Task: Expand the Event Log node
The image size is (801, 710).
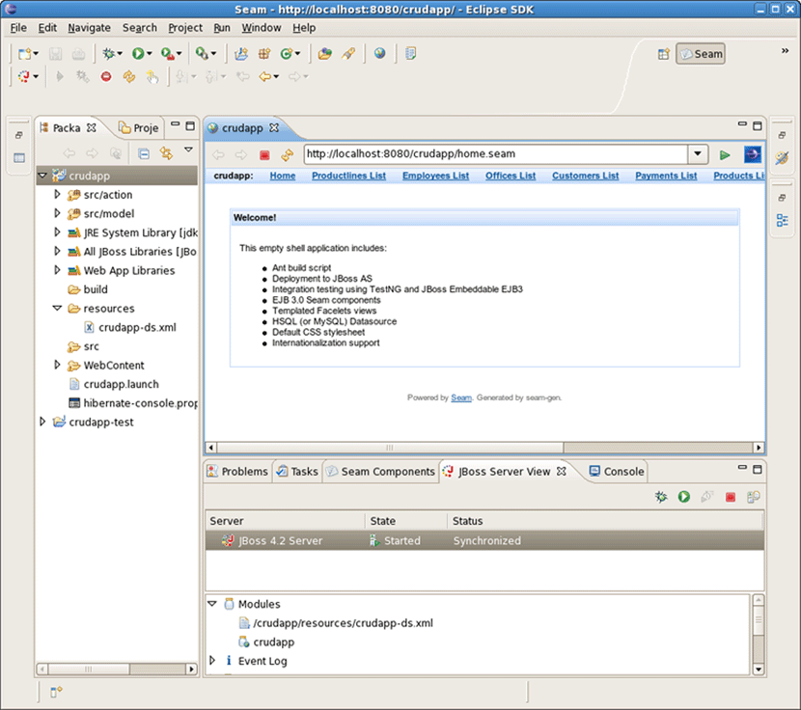Action: coord(213,661)
